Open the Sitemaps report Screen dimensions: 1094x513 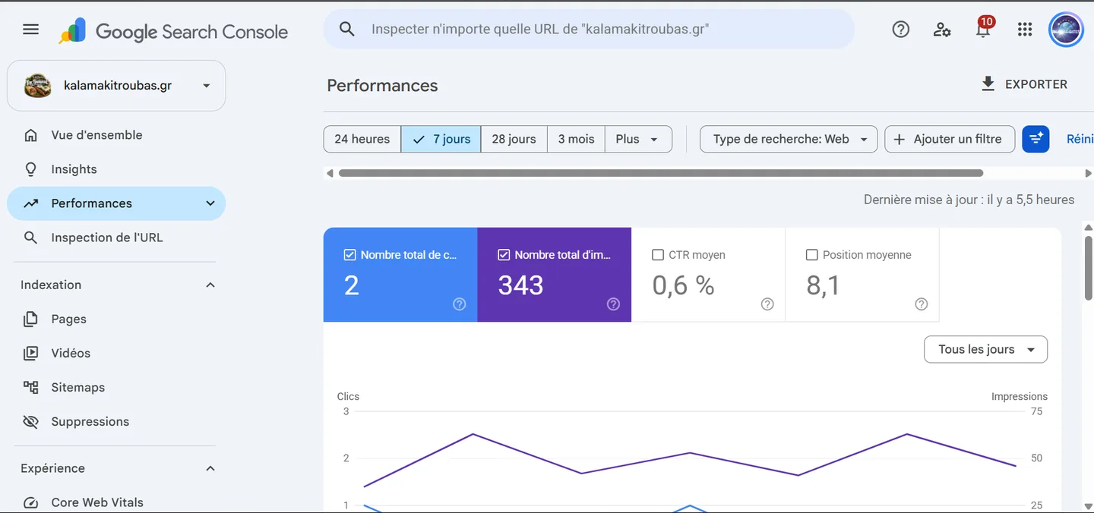pos(116,387)
